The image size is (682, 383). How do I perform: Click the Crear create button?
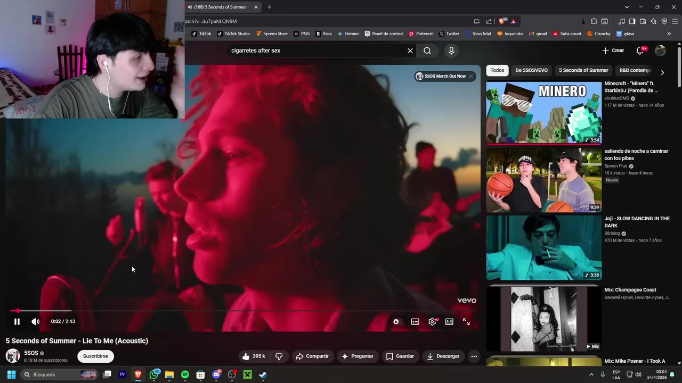coord(613,51)
